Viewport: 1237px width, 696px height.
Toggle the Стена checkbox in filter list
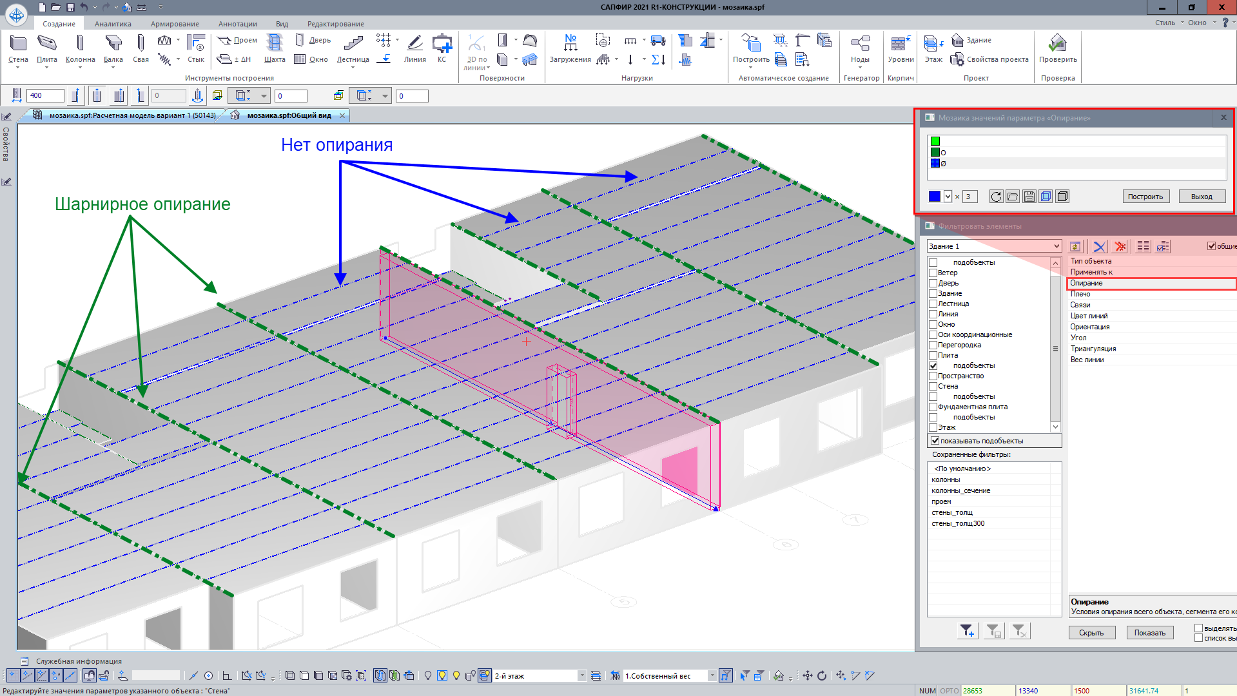click(933, 387)
